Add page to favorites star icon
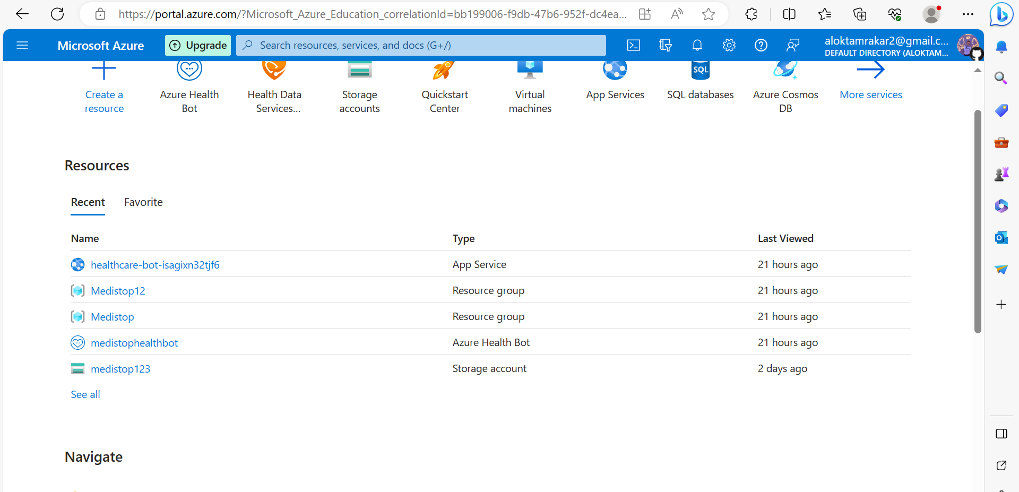This screenshot has height=492, width=1019. tap(709, 14)
